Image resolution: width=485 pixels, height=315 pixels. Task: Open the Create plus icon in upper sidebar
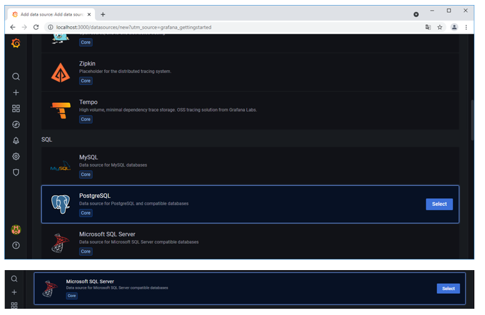click(16, 93)
